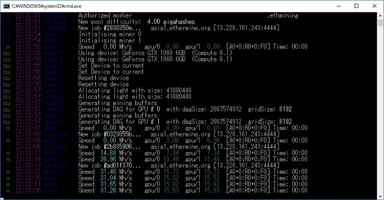
Task: Click the scrollbar up arrow
Action: point(380,15)
